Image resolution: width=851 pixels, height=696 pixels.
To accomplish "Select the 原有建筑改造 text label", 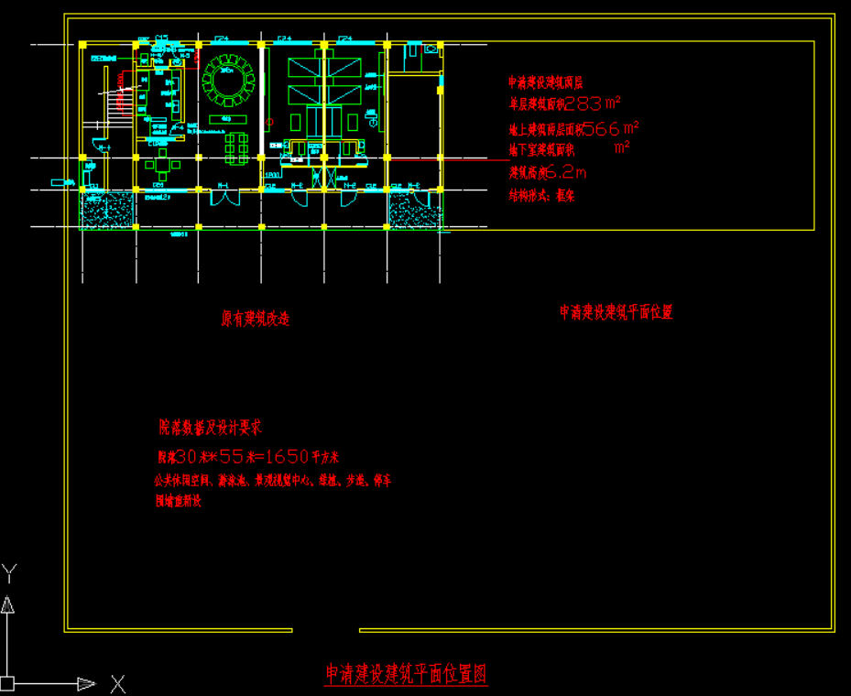I will [x=256, y=319].
